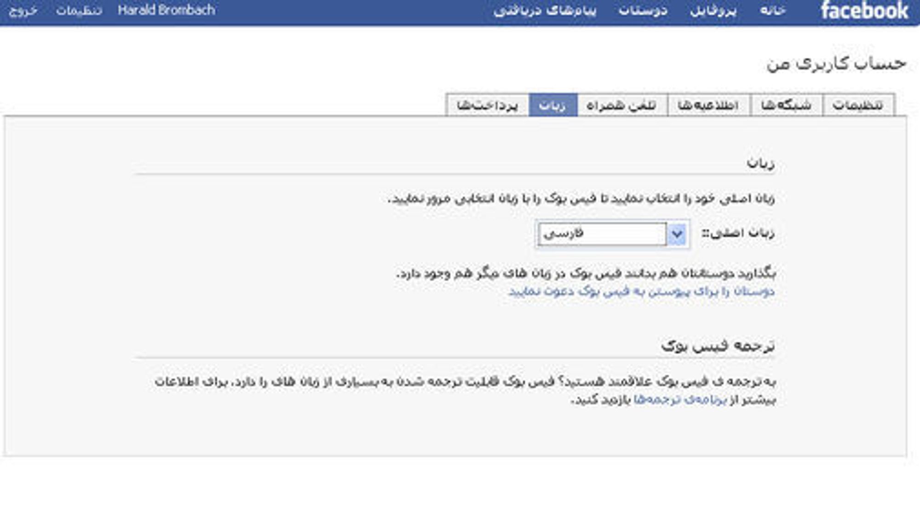Switch to the شبکه‌ها (Networks) tab
The width and height of the screenshot is (920, 528).
(787, 105)
